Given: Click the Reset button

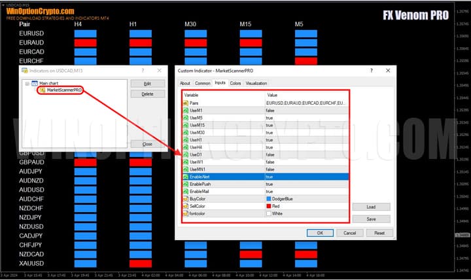Looking at the screenshot, I should click(379, 233).
